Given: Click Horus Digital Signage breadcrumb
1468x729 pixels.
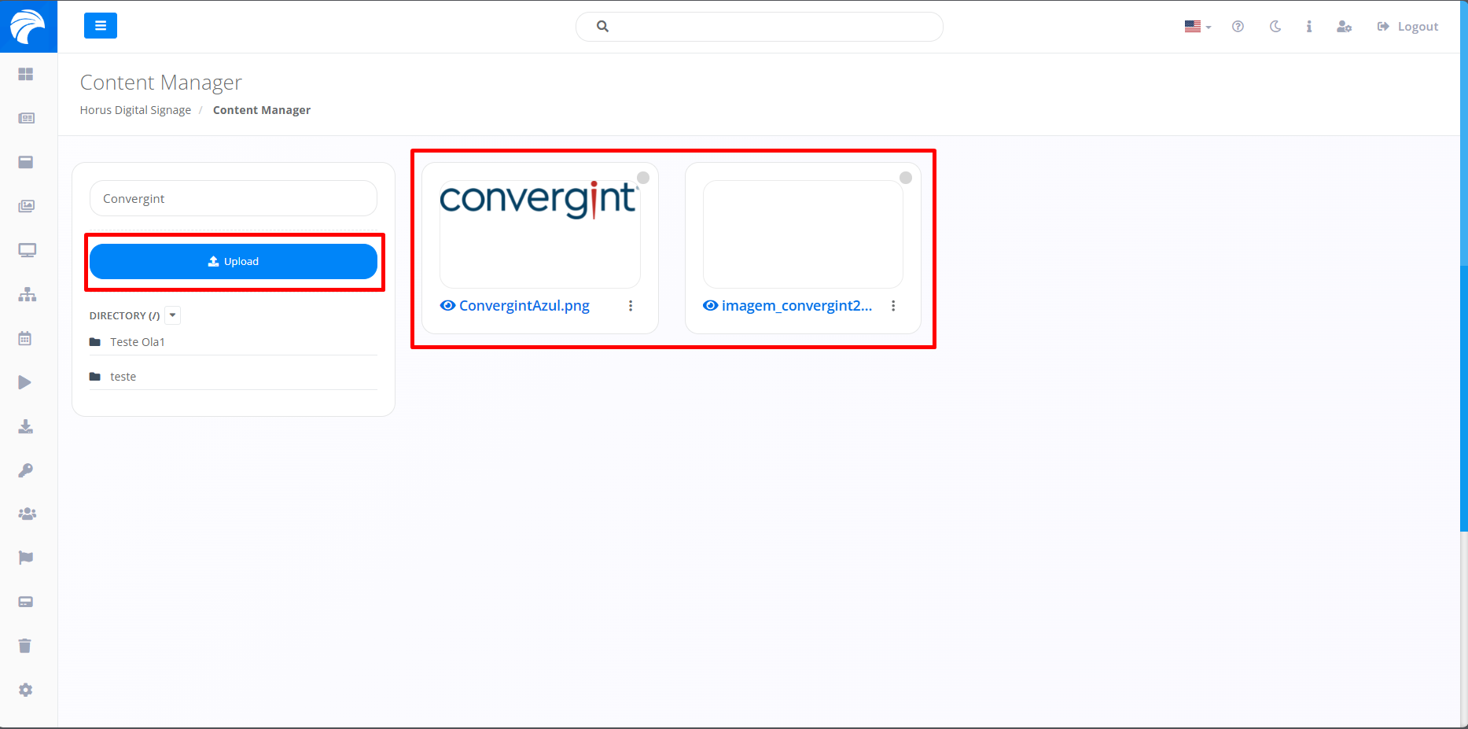Looking at the screenshot, I should 135,110.
